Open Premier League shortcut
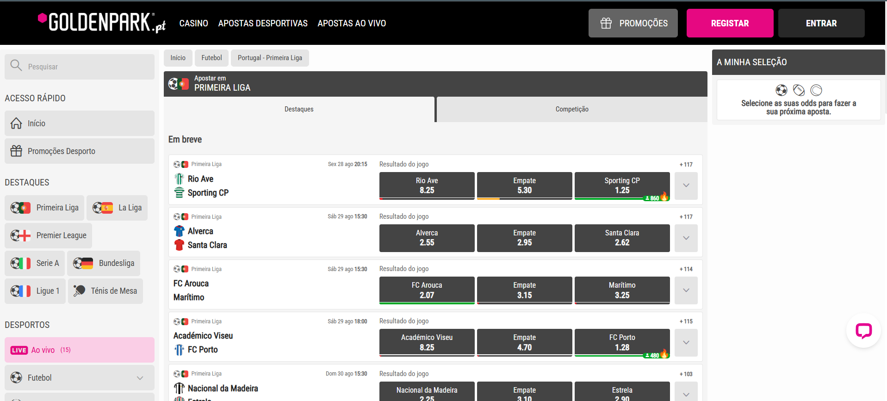This screenshot has width=887, height=401. 49,235
